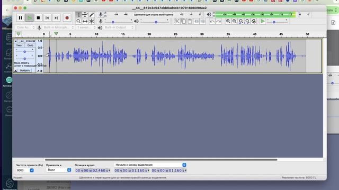Click the waveform at the 30 second mark
Viewport: 339px width, 190px height.
pos(202,56)
